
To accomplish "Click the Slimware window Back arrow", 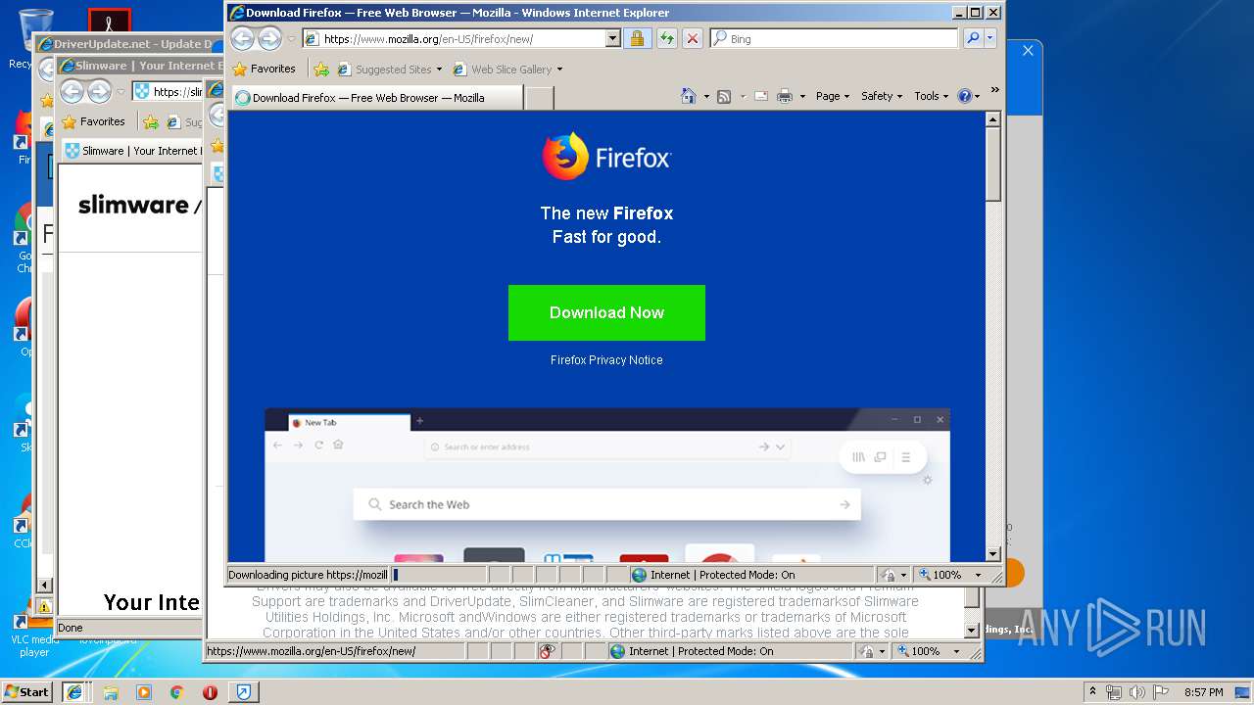I will (x=72, y=91).
